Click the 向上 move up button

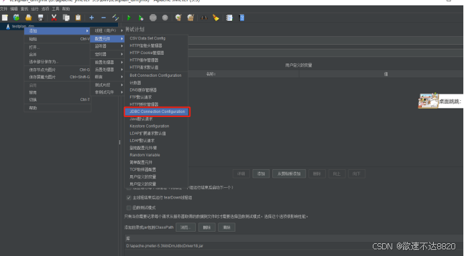point(337,174)
